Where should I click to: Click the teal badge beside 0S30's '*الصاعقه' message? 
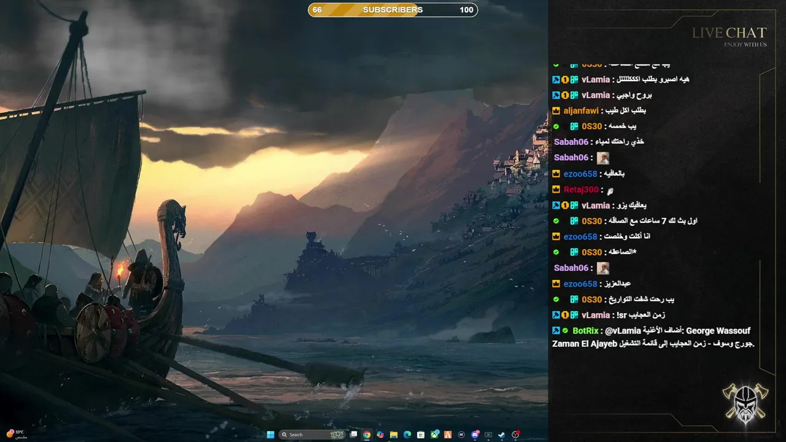pos(574,252)
